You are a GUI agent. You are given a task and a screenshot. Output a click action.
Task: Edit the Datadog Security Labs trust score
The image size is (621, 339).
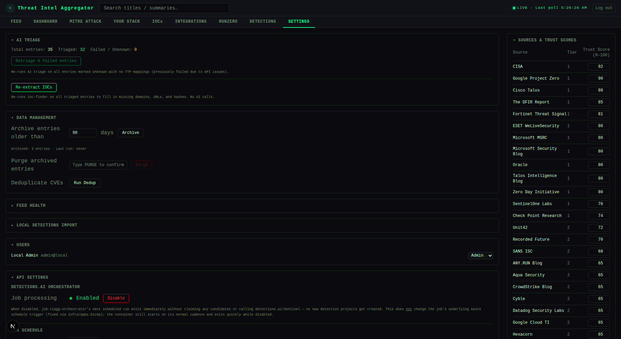[599, 311]
